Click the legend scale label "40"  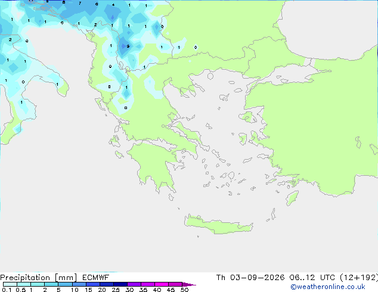157,290
